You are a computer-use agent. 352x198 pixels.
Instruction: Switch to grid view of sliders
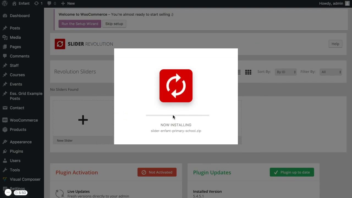[x=248, y=72]
